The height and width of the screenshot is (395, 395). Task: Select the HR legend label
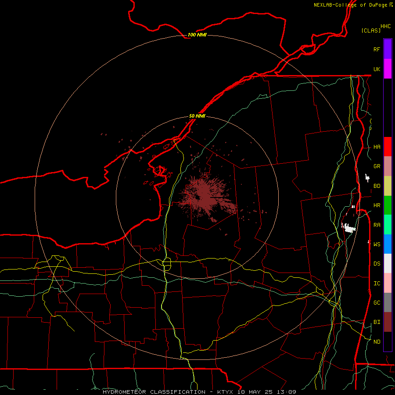pyautogui.click(x=377, y=205)
